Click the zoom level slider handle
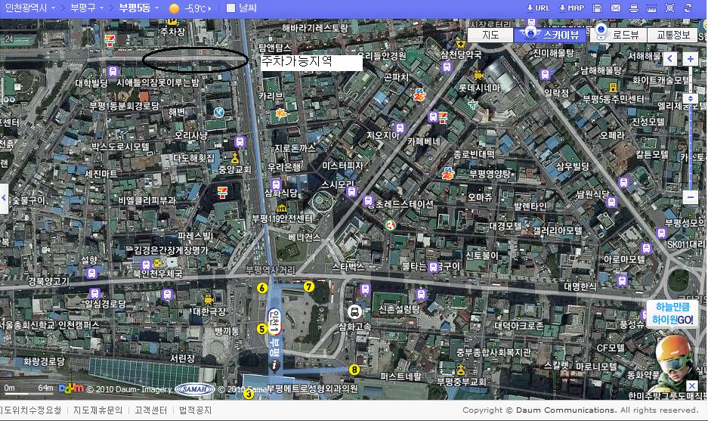Image resolution: width=708 pixels, height=421 pixels. (690, 98)
